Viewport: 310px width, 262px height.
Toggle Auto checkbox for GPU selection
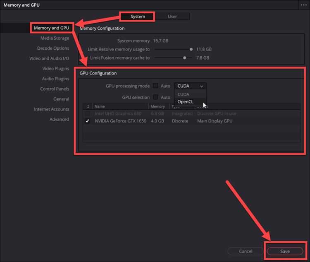click(155, 97)
